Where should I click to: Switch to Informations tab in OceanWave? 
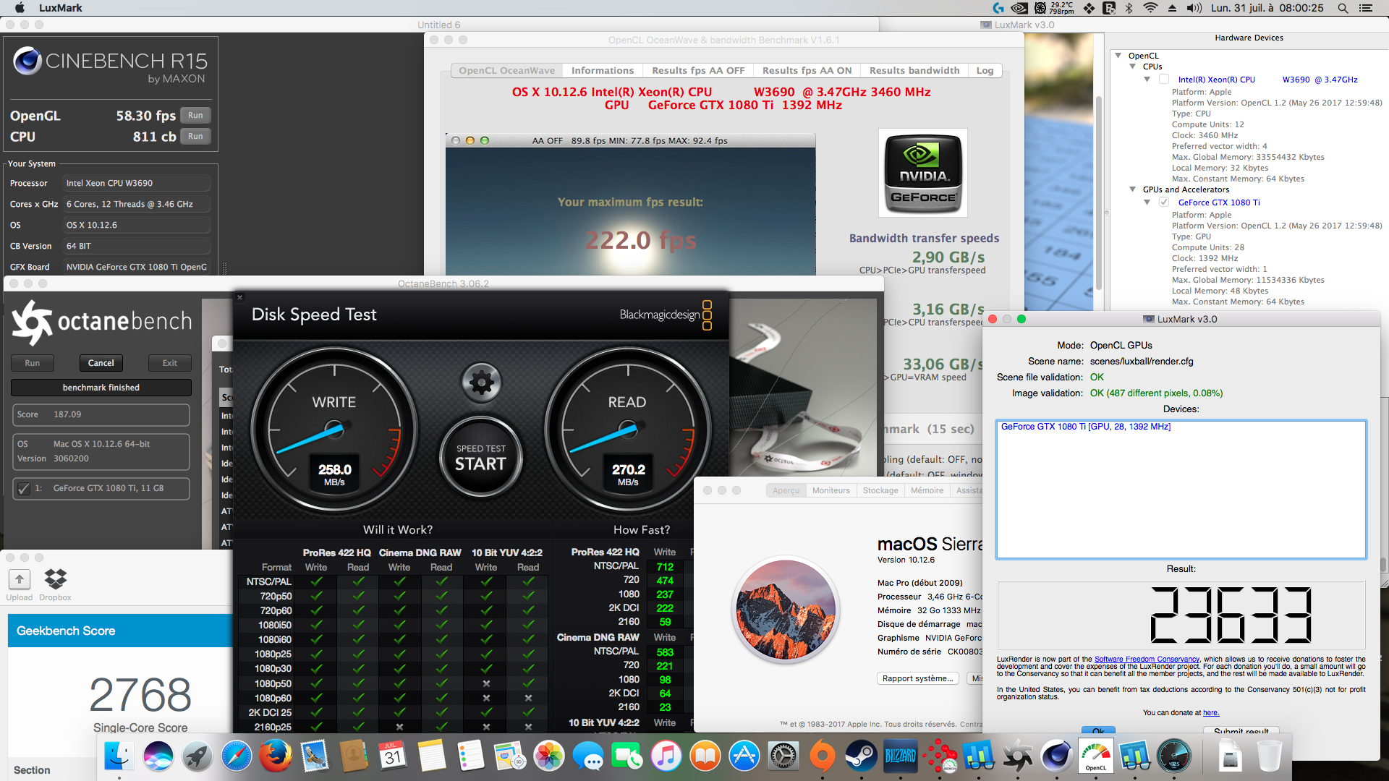(x=603, y=70)
